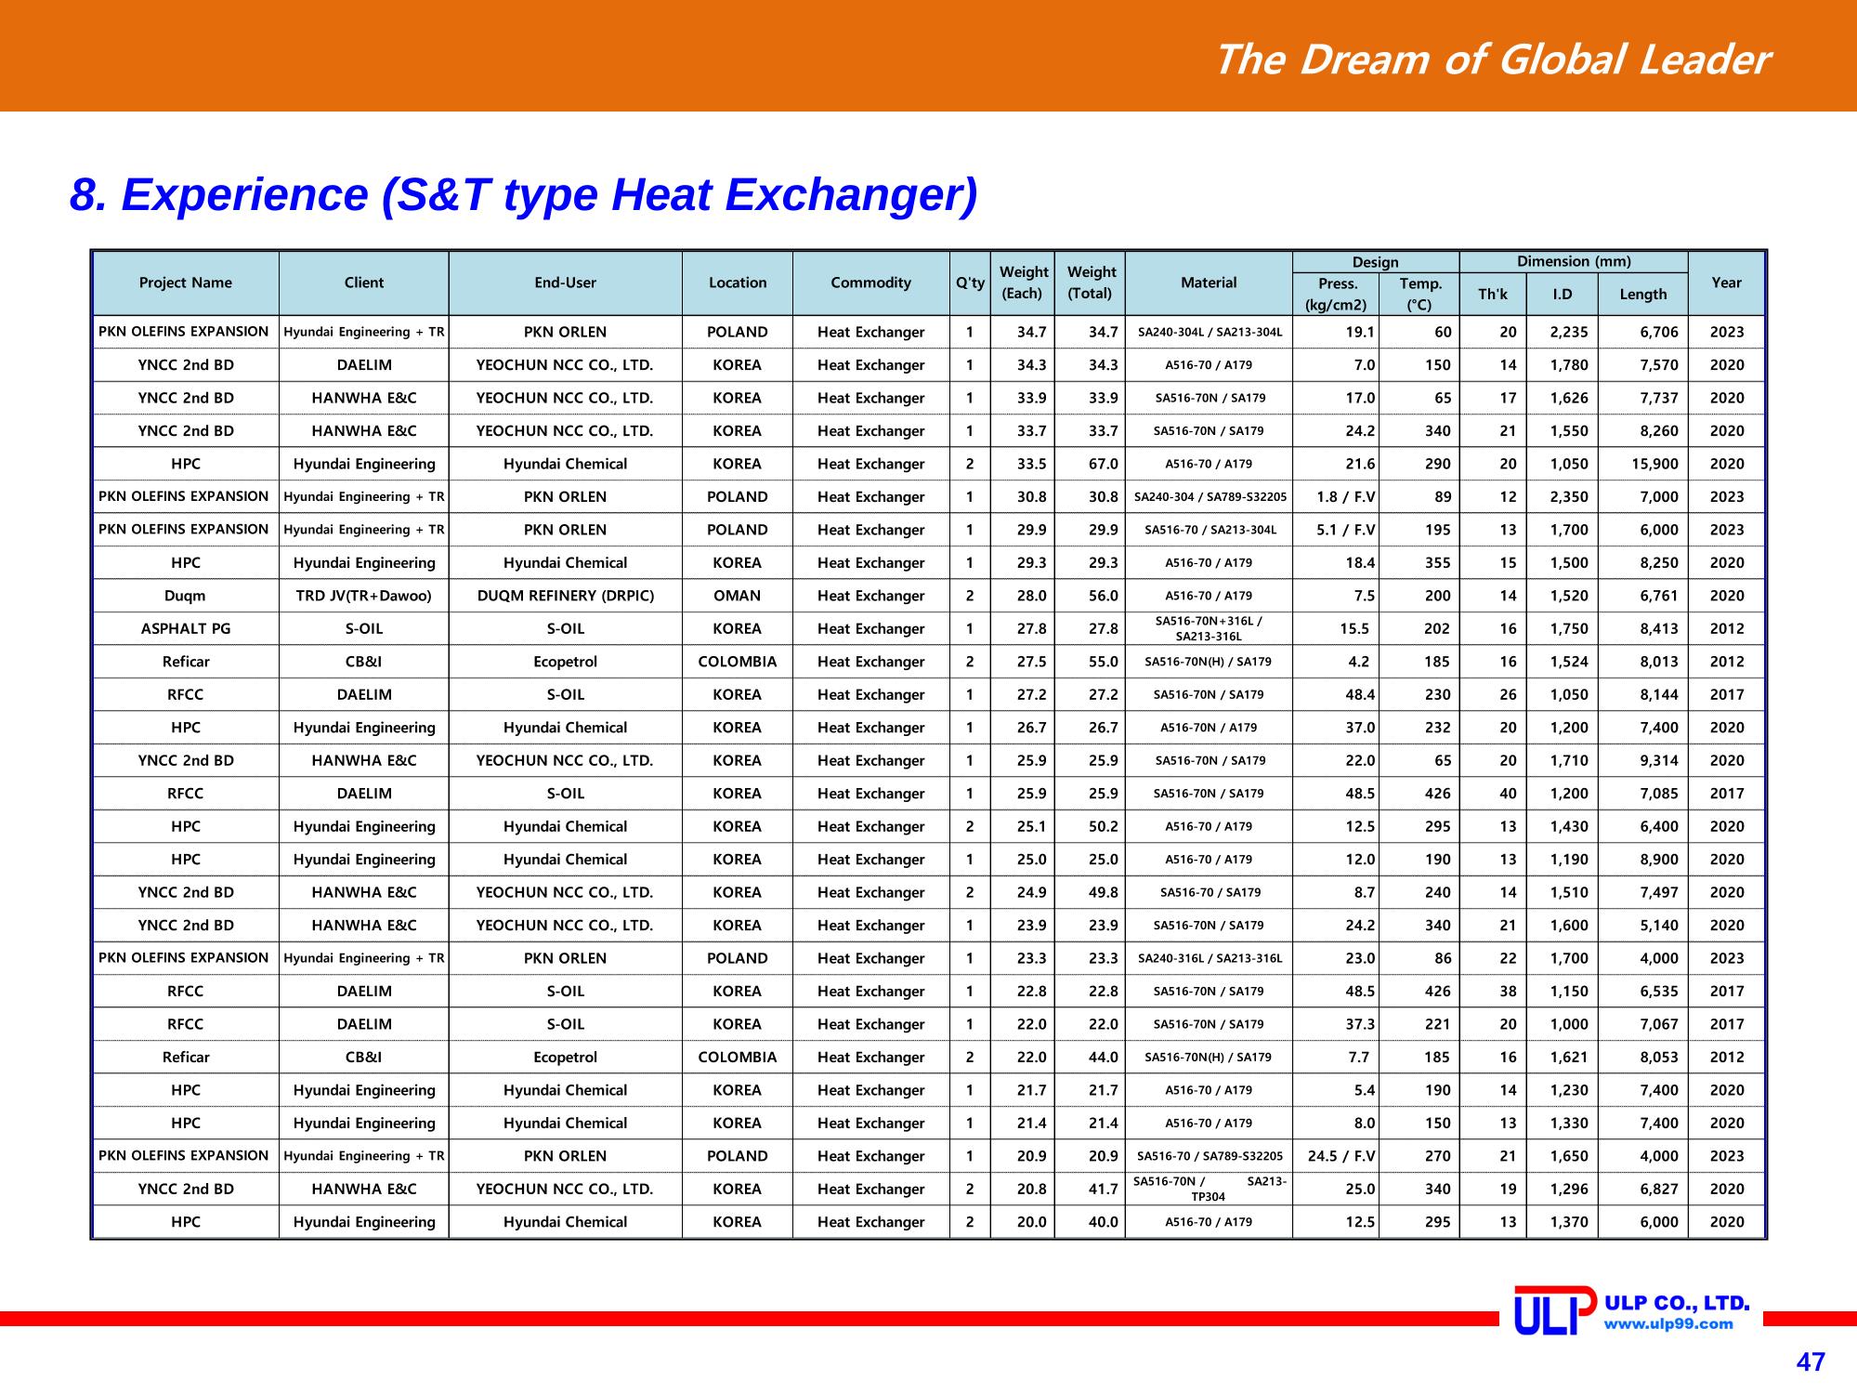Click the 15,900 length value cell
The image size is (1857, 1394).
point(1643,464)
